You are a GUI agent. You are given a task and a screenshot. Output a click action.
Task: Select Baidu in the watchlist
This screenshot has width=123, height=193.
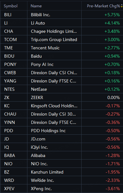(62, 56)
